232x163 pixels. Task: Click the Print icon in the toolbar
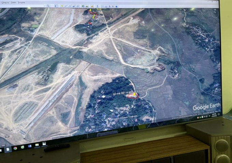(106, 6)
